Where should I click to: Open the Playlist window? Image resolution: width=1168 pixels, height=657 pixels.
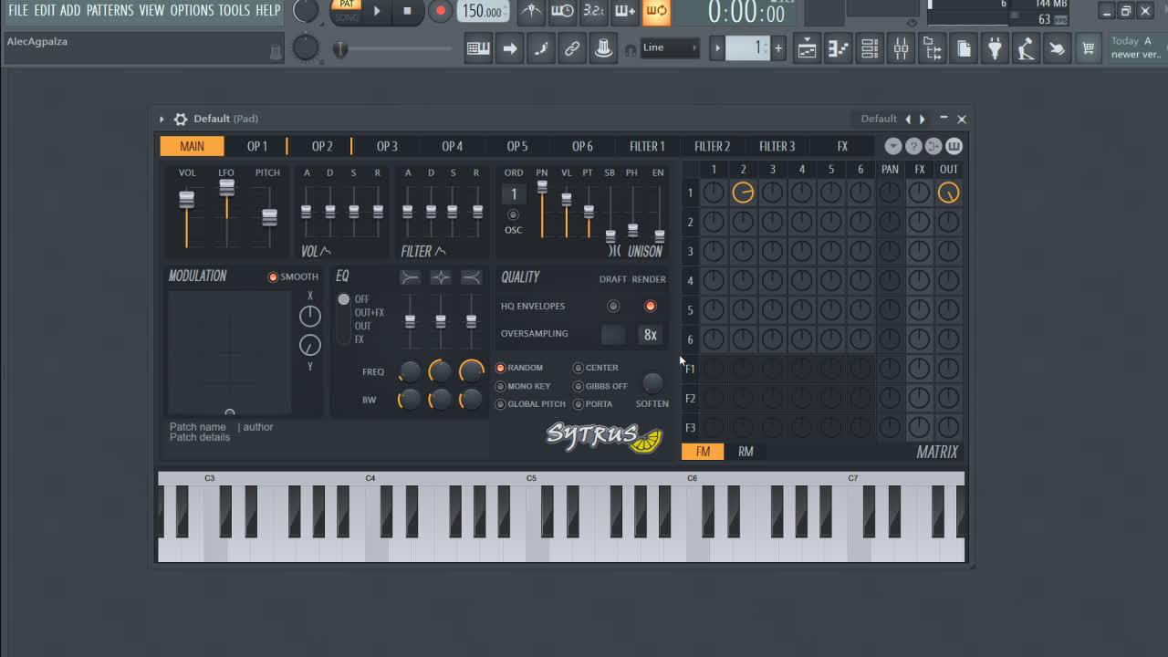click(807, 47)
